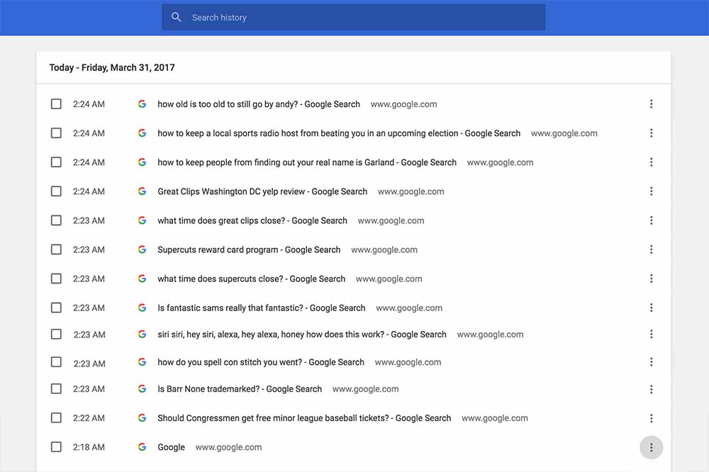Click www.google.com beside the Barr None entry
The image size is (709, 472).
[365, 389]
